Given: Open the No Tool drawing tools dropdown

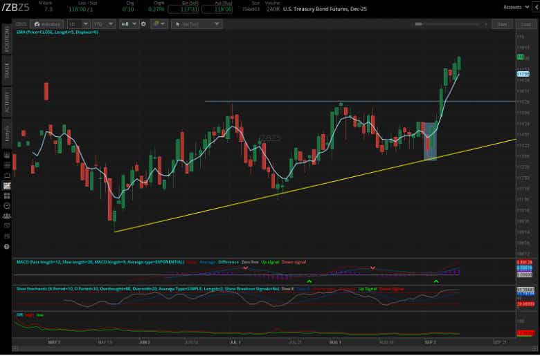Looking at the screenshot, I should [197, 24].
